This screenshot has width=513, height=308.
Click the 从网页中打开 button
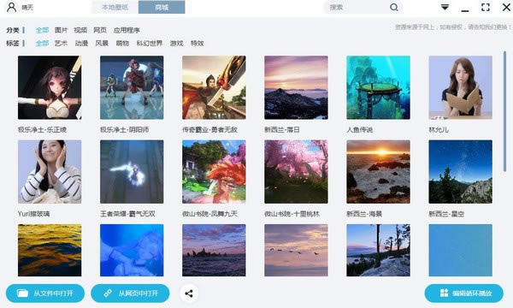click(x=130, y=293)
